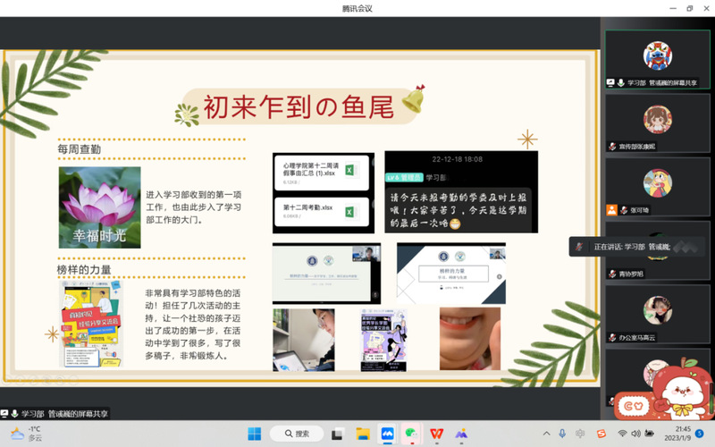715x447 pixels.
Task: Open WeChat from the taskbar
Action: 412,434
